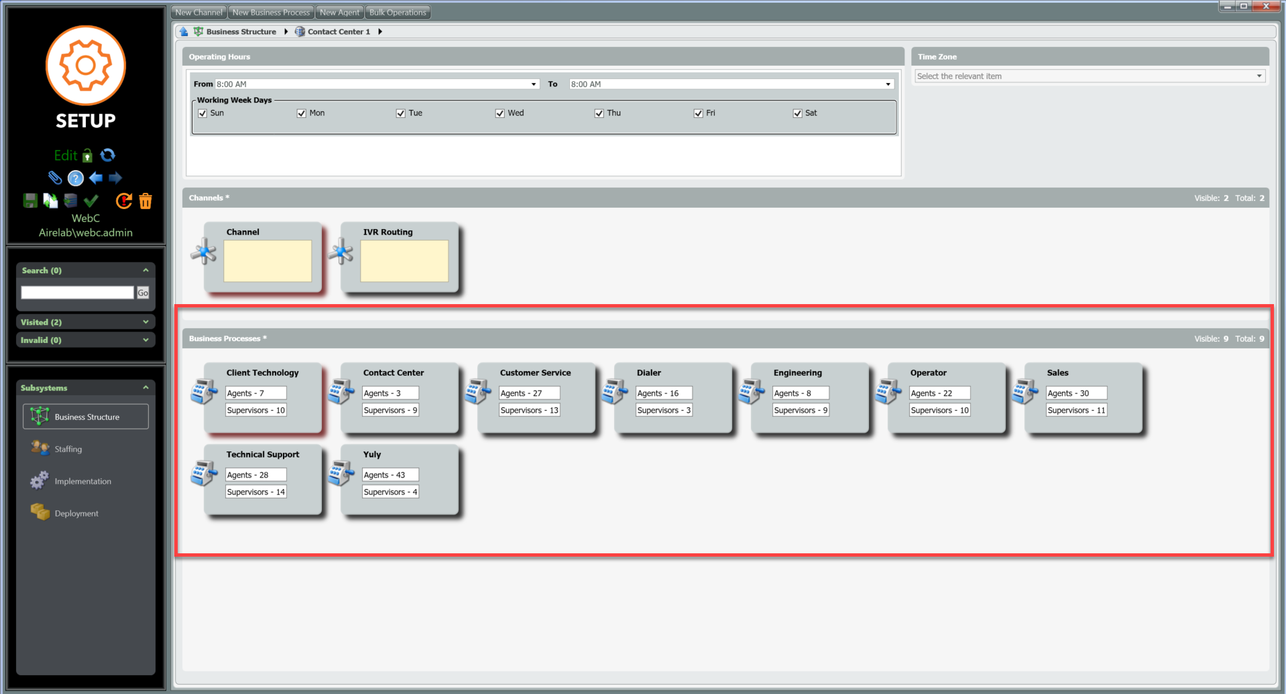The width and height of the screenshot is (1286, 694).
Task: Open help with the question mark icon
Action: tap(76, 178)
